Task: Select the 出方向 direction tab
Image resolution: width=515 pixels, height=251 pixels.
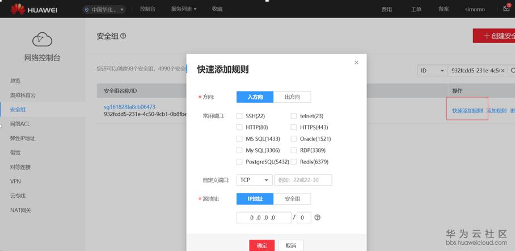Action: [292, 97]
